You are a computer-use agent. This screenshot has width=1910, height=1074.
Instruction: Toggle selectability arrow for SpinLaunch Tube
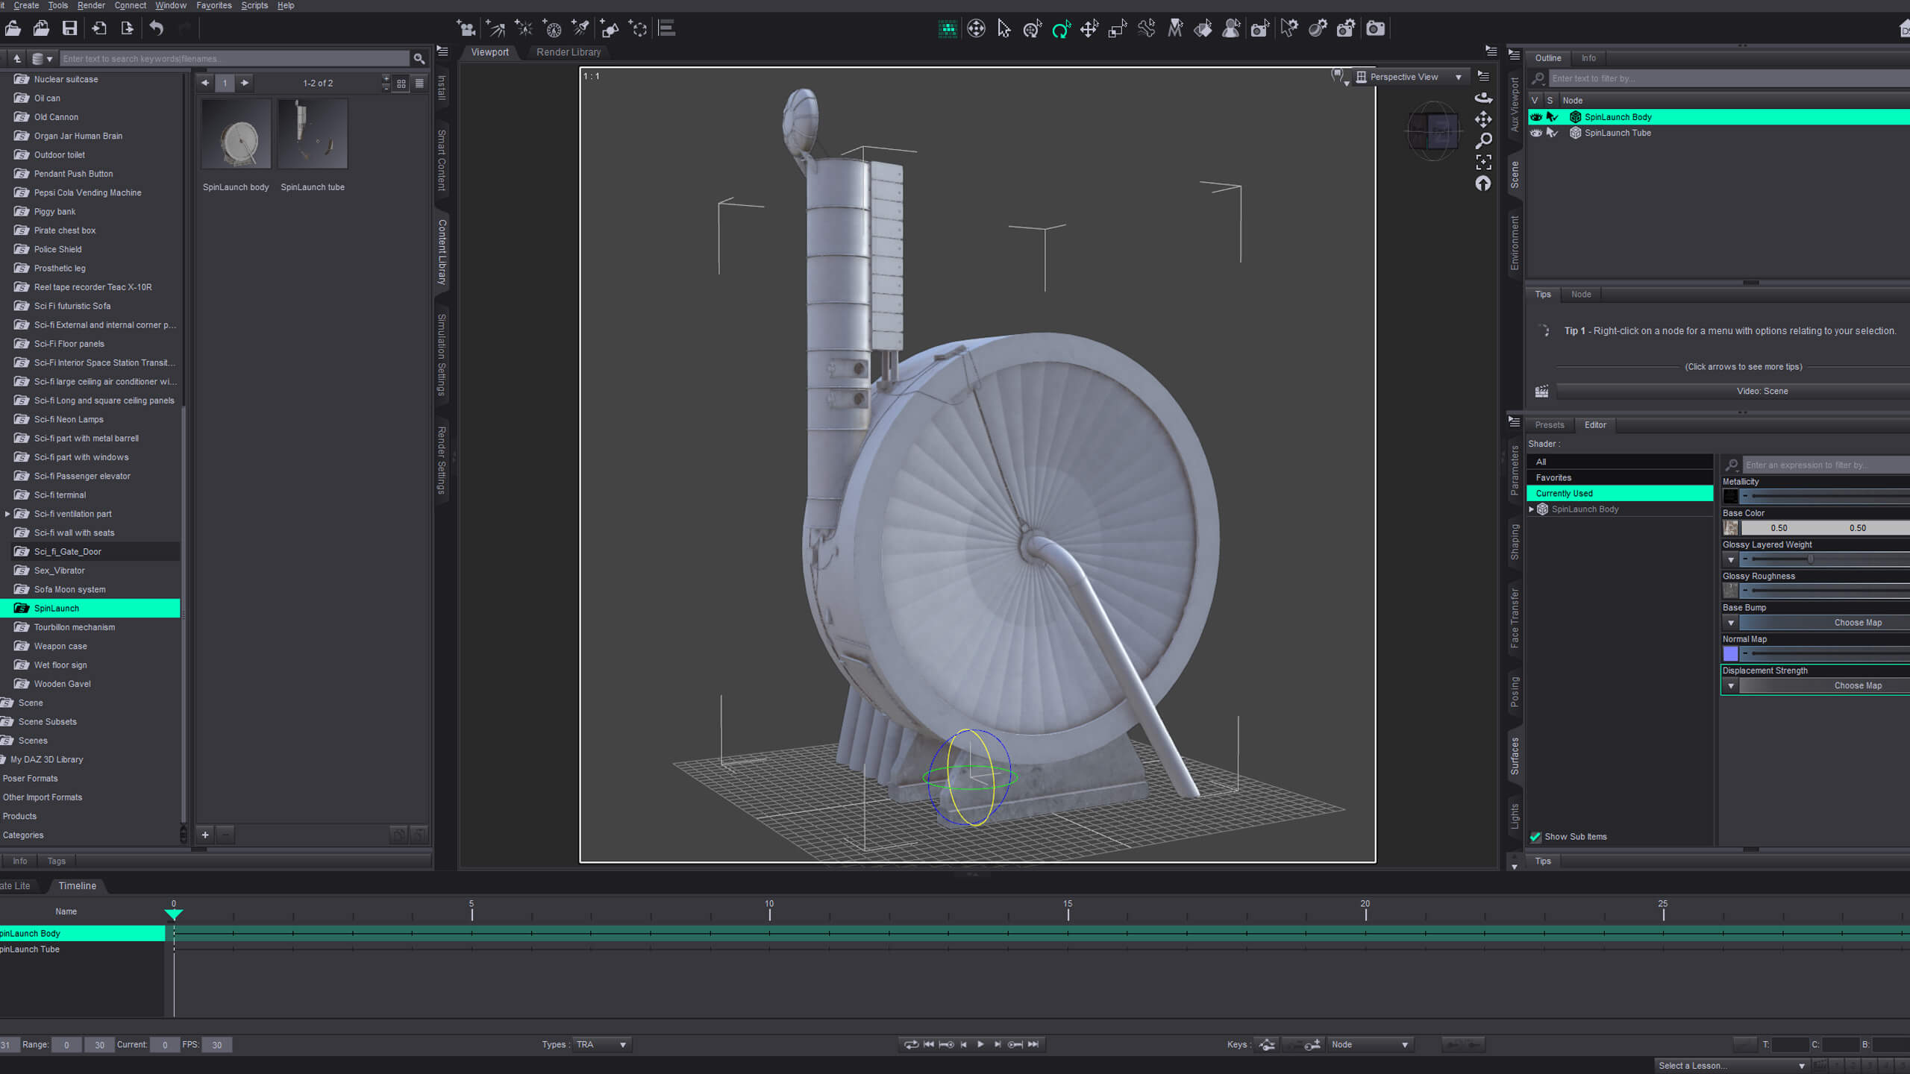(x=1552, y=133)
